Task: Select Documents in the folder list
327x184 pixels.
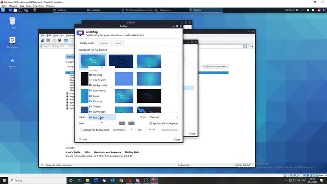Action: pyautogui.click(x=102, y=91)
